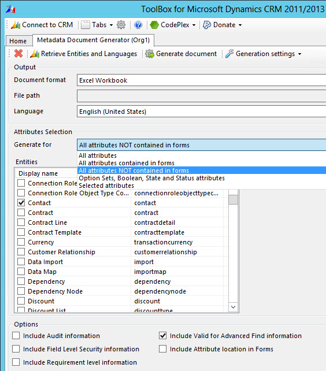Image resolution: width=326 pixels, height=371 pixels.
Task: Select the 'contracttemplate' logical name cell
Action: point(159,232)
